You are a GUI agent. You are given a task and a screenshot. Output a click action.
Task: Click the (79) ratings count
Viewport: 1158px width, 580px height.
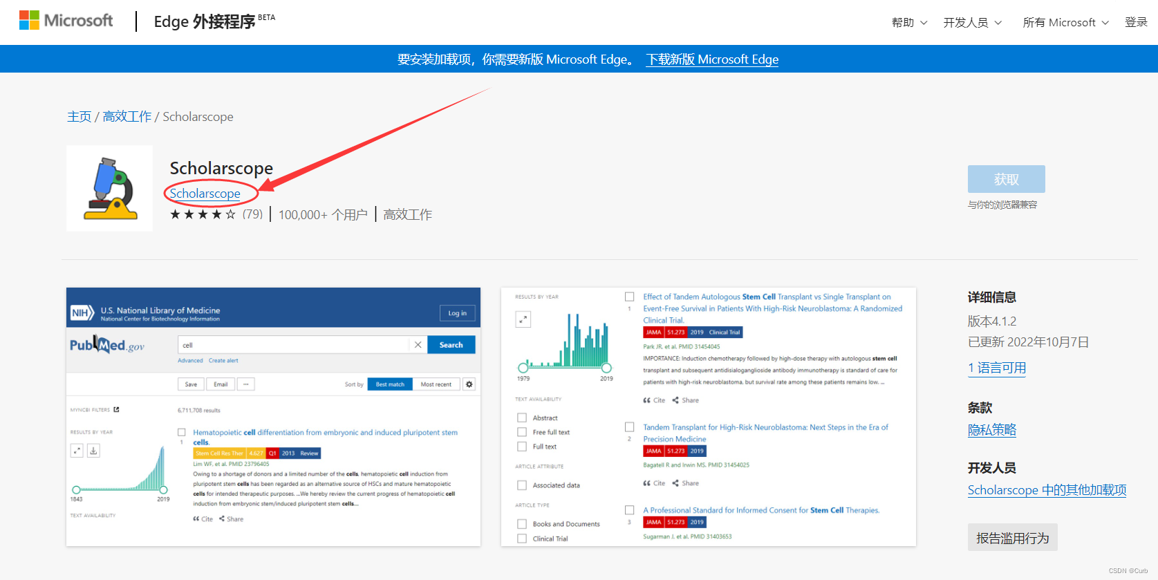pos(252,215)
